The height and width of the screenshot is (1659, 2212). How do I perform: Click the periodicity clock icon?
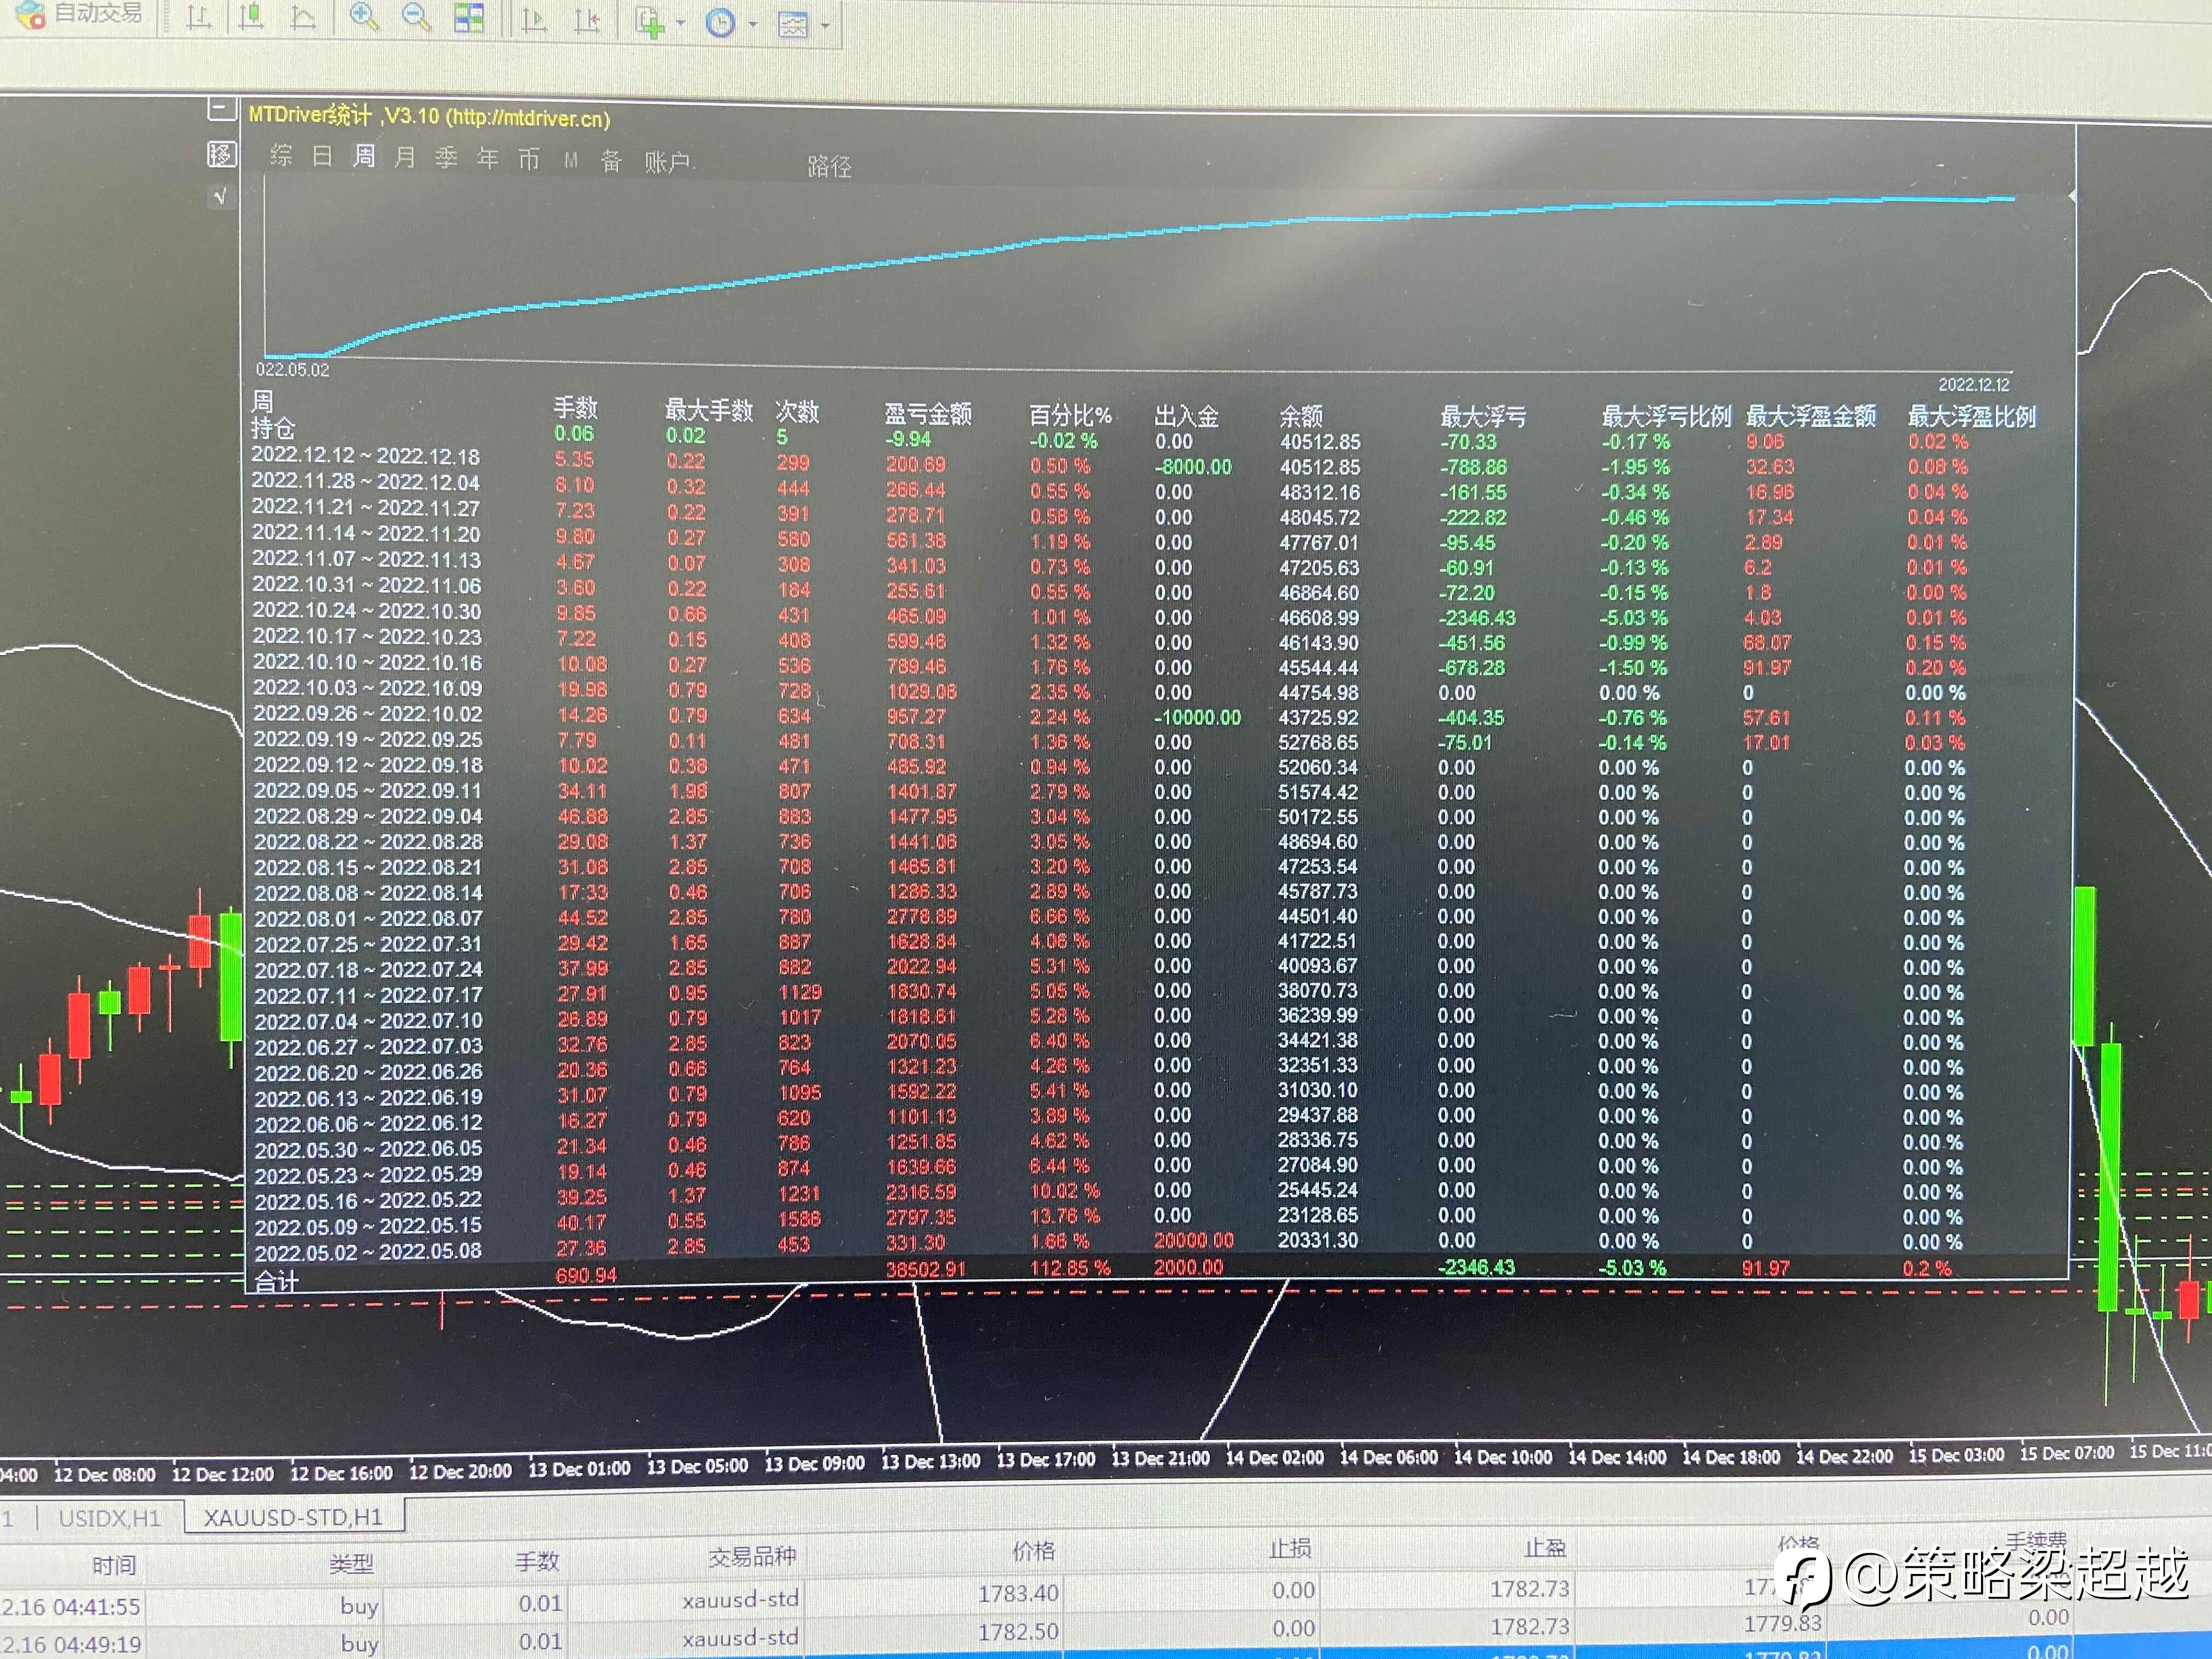[720, 23]
